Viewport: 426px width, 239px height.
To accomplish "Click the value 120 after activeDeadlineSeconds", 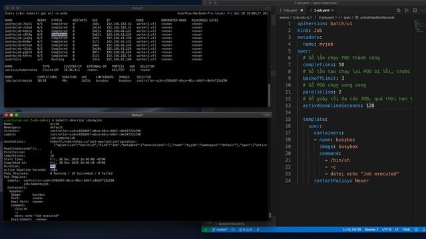I will (370, 106).
